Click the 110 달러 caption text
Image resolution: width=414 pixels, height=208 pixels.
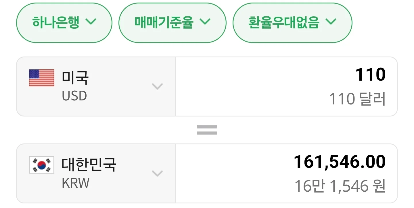(x=357, y=99)
